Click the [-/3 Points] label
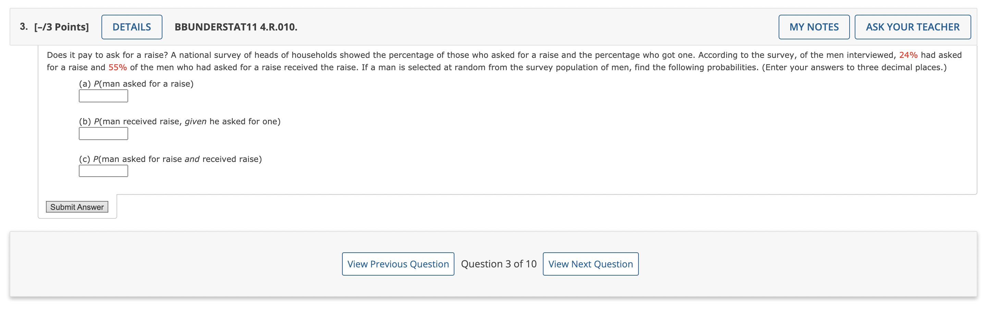 tap(61, 26)
